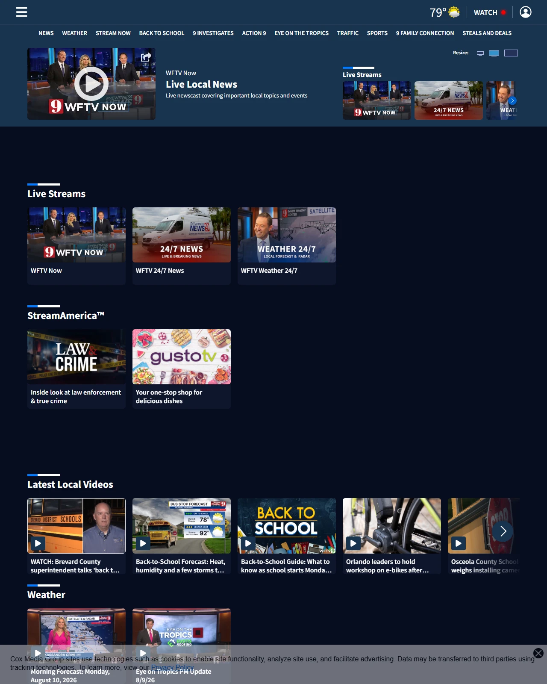Open the card titled 'WFTV Now'
547x684 pixels.
tap(76, 246)
